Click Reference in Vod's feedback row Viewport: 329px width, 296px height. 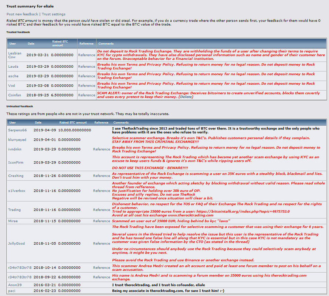87,85
